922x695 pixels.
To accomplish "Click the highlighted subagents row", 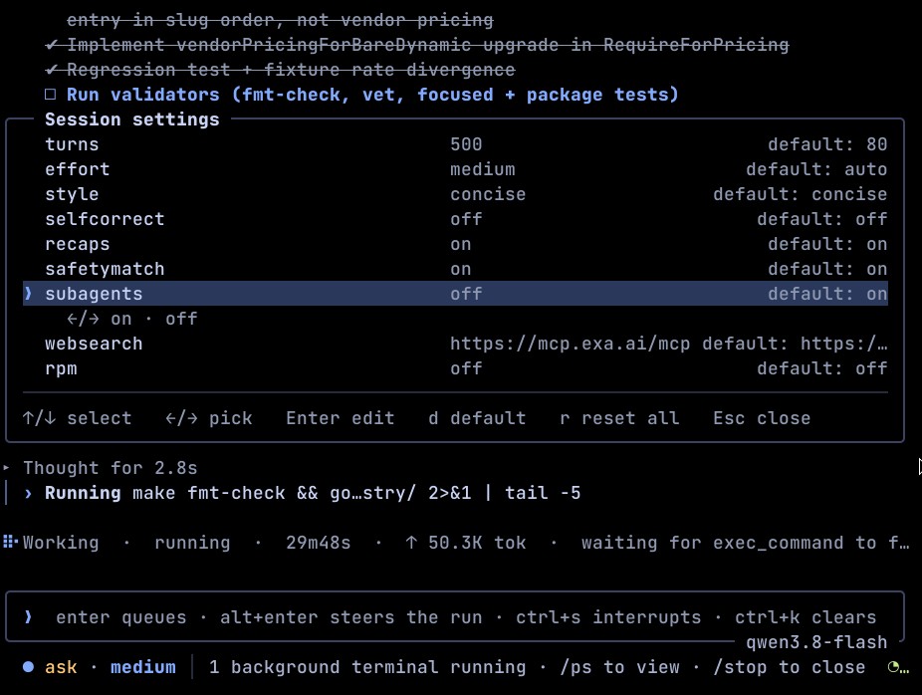I will 455,294.
